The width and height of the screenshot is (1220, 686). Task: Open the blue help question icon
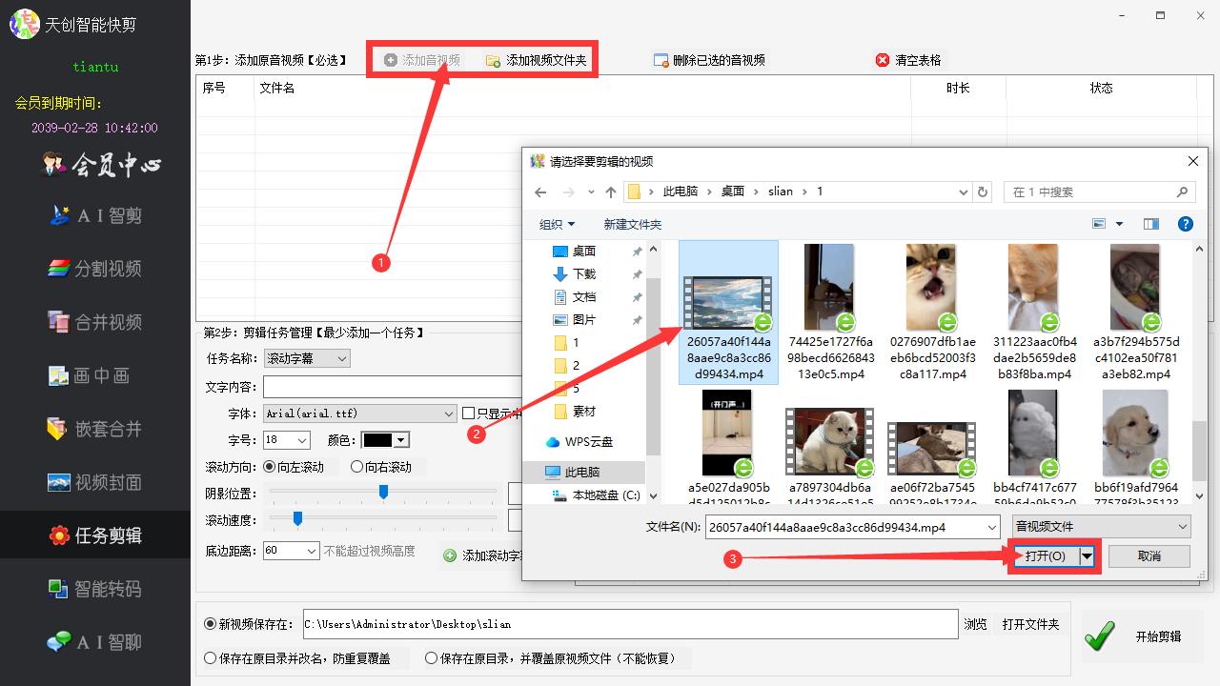pos(1186,224)
